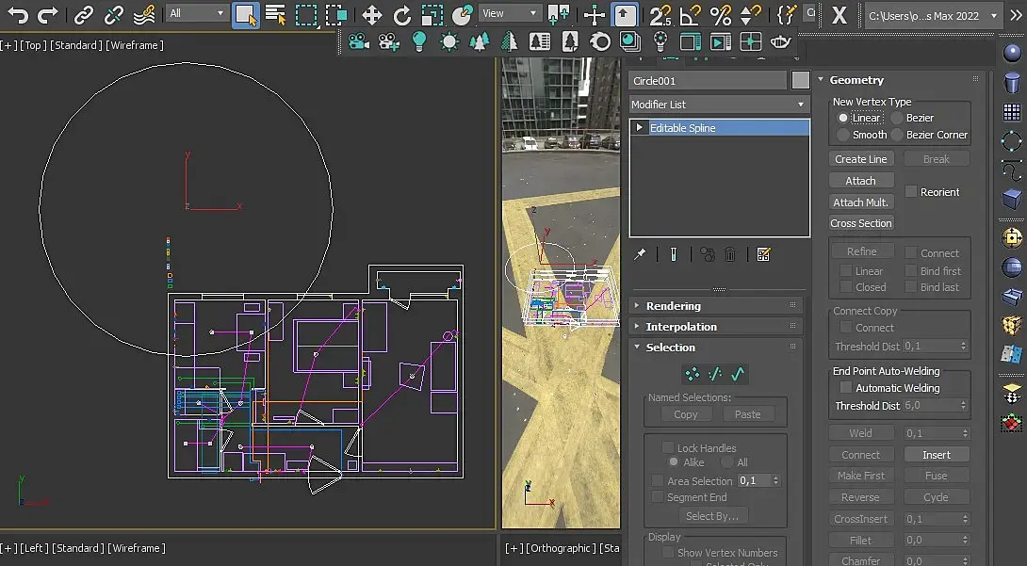
Task: Activate the Select and Rotate tool
Action: (402, 15)
